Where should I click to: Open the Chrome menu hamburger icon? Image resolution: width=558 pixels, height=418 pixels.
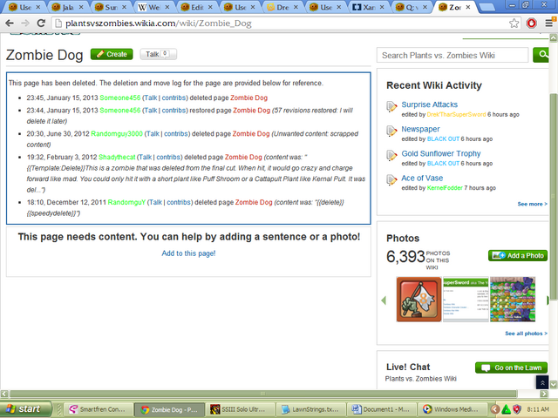tap(549, 24)
